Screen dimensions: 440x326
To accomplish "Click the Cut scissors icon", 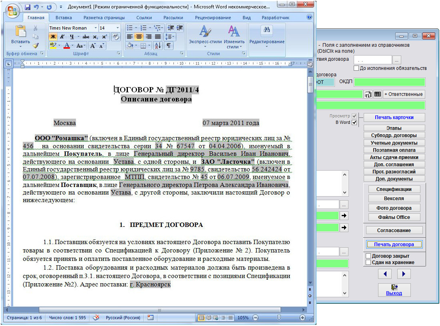I will pos(35,28).
